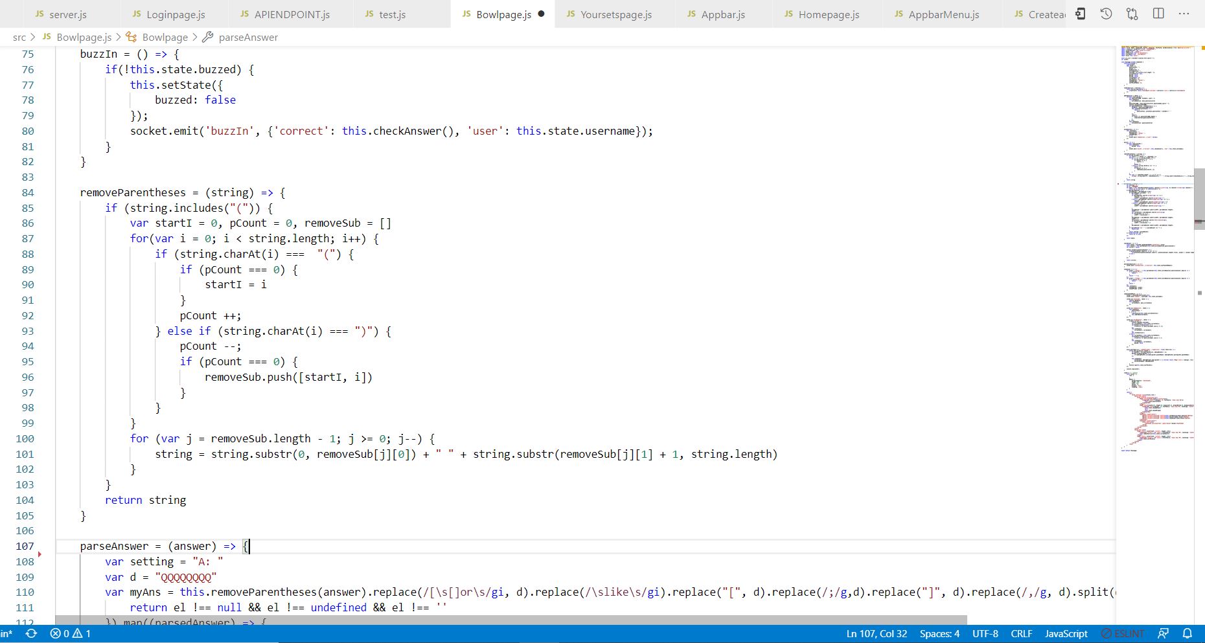
Task: Change line endings via CRLF indicator
Action: (1021, 633)
